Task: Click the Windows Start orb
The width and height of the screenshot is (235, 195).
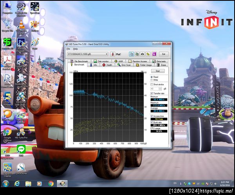Action: tap(5, 184)
